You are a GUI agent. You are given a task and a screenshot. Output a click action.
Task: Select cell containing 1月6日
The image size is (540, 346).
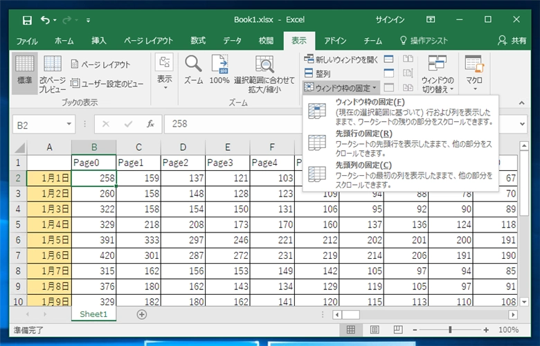[x=49, y=255]
